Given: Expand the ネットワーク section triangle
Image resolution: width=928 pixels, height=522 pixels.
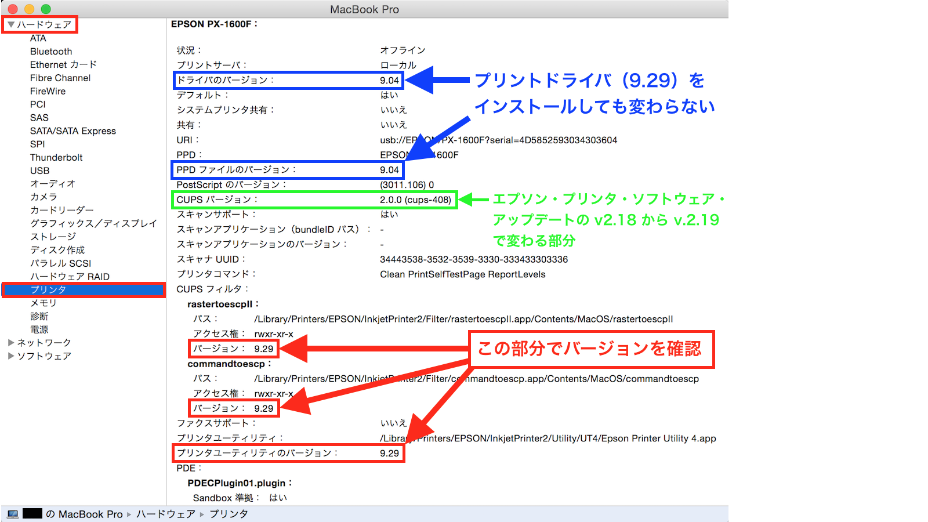Looking at the screenshot, I should click(11, 343).
